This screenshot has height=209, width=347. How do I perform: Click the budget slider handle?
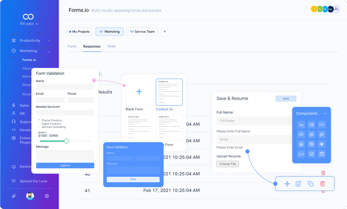(x=66, y=141)
